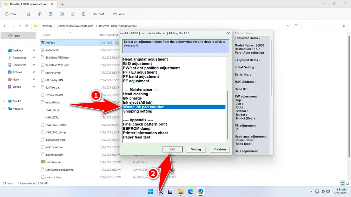Switch to details view layout toggle
Image resolution: width=351 pixels, height=197 pixels.
(342, 183)
